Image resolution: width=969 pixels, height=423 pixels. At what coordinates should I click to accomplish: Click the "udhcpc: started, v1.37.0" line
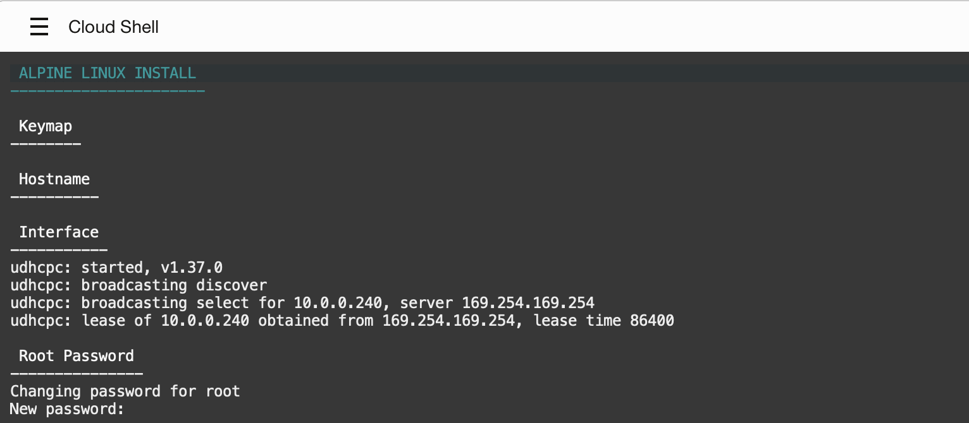[116, 268]
